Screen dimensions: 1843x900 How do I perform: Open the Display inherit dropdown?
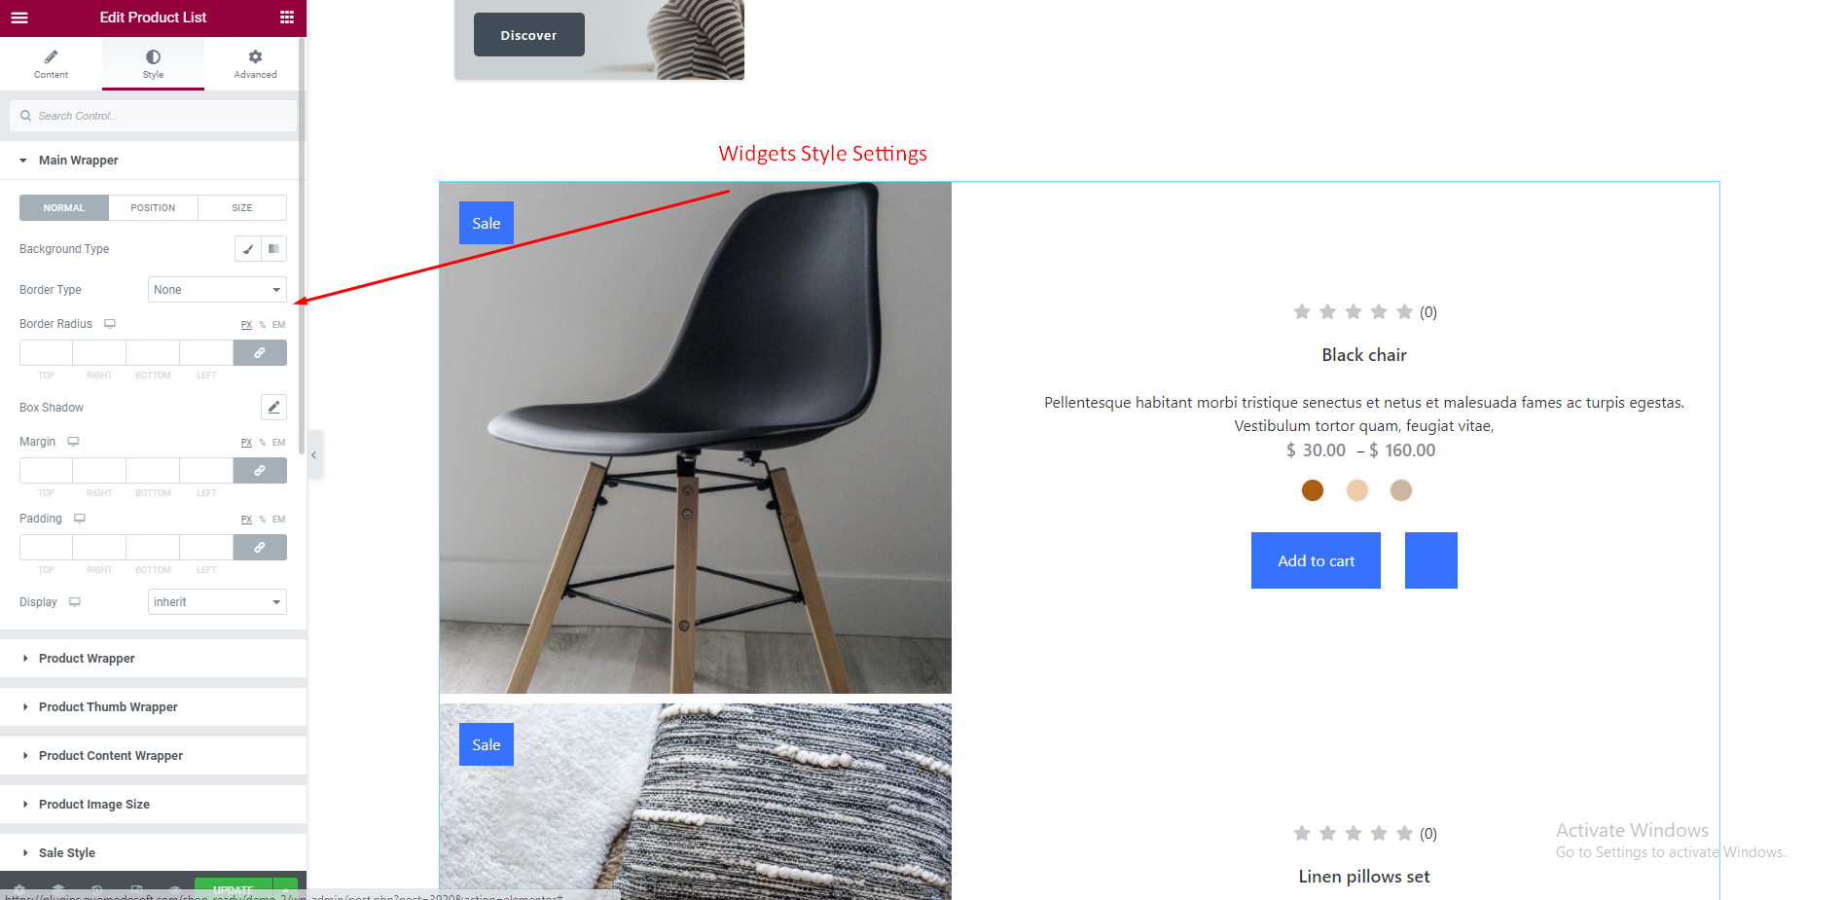click(217, 602)
